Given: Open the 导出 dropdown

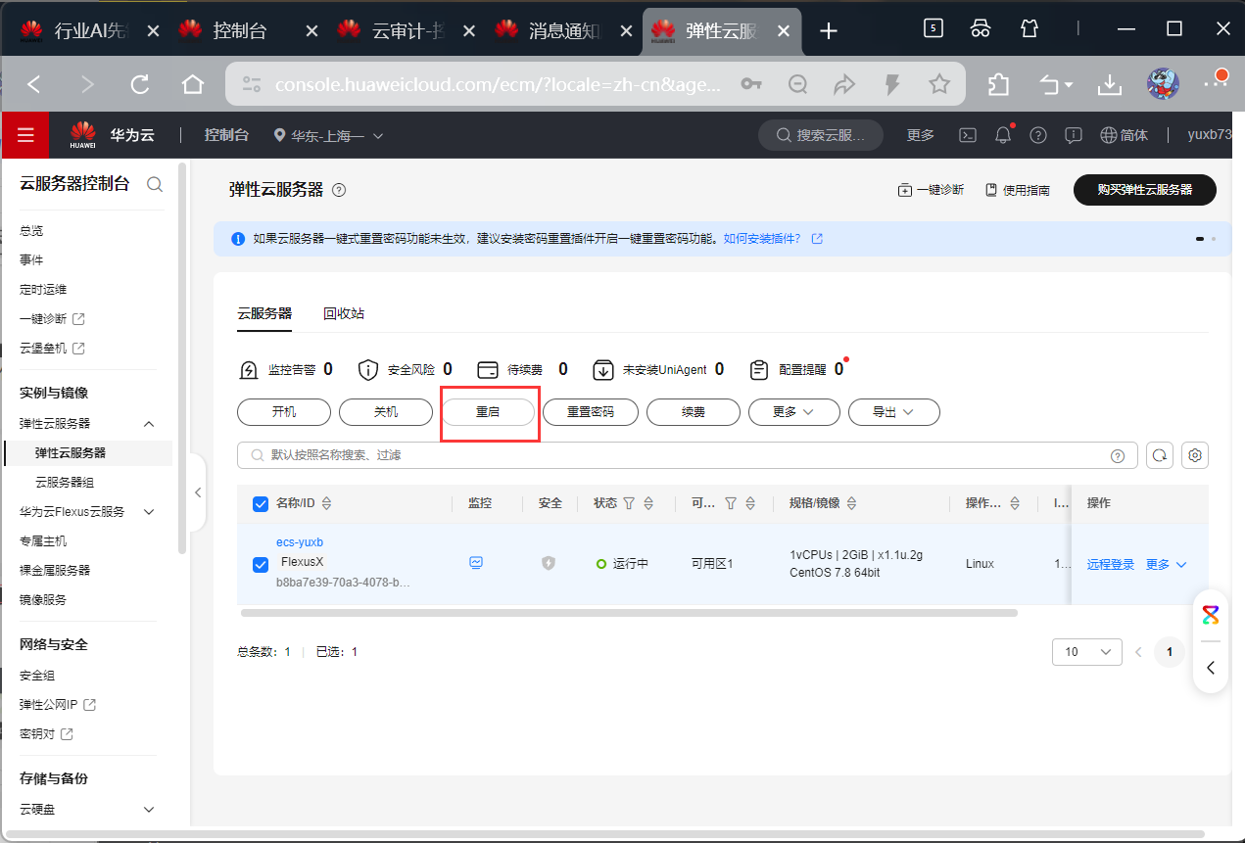Looking at the screenshot, I should tap(894, 412).
